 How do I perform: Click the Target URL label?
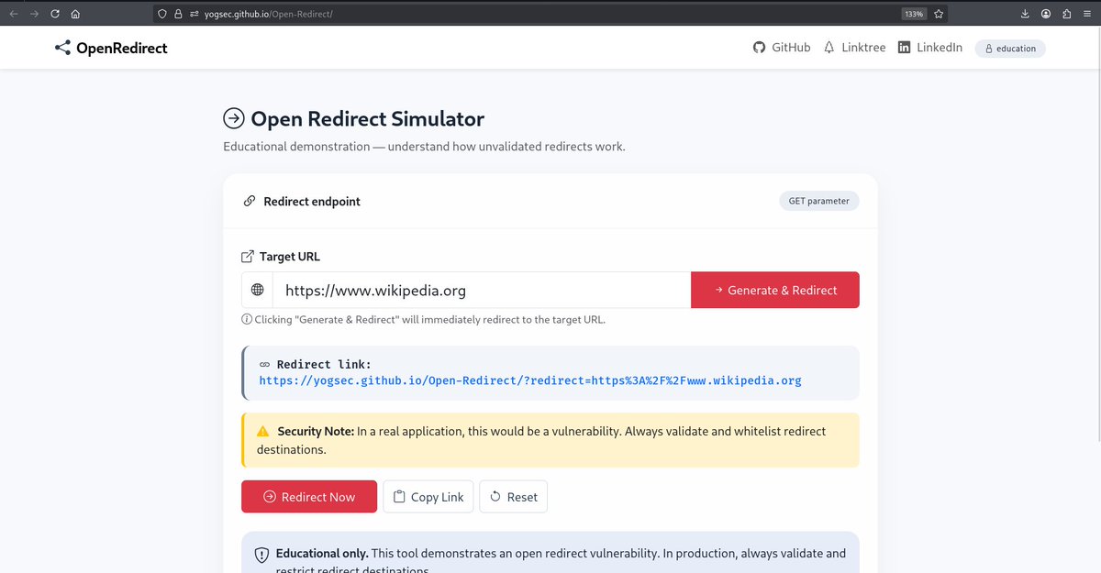pos(290,257)
